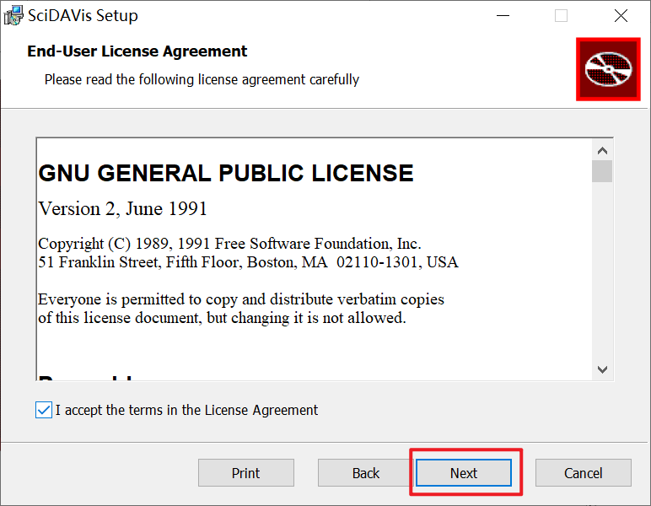Click 'of this license document' line

[x=222, y=318]
